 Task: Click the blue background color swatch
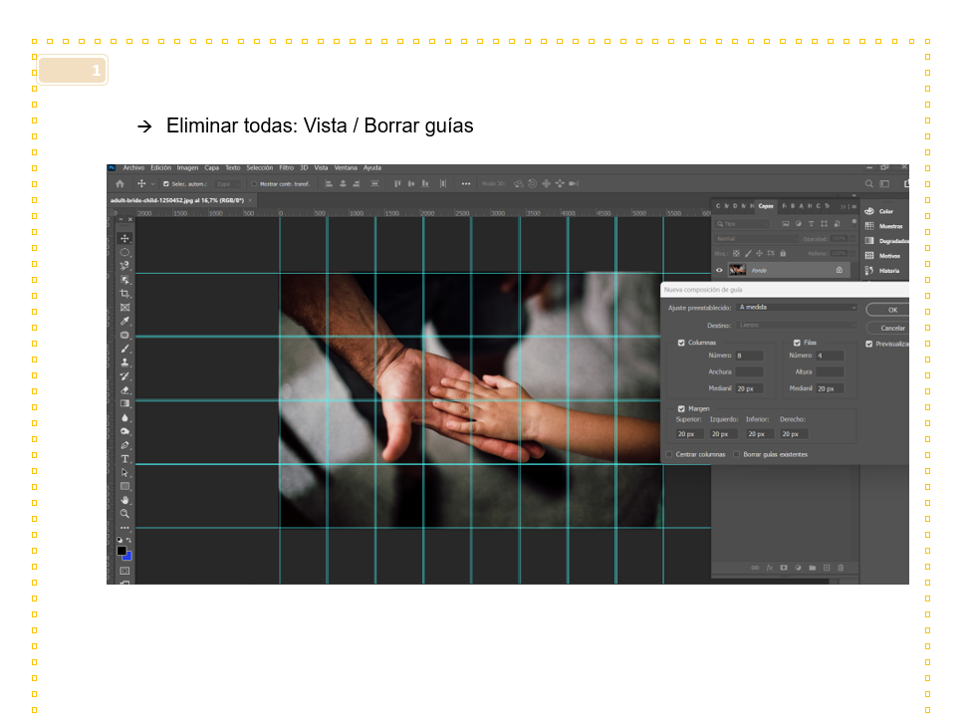126,556
